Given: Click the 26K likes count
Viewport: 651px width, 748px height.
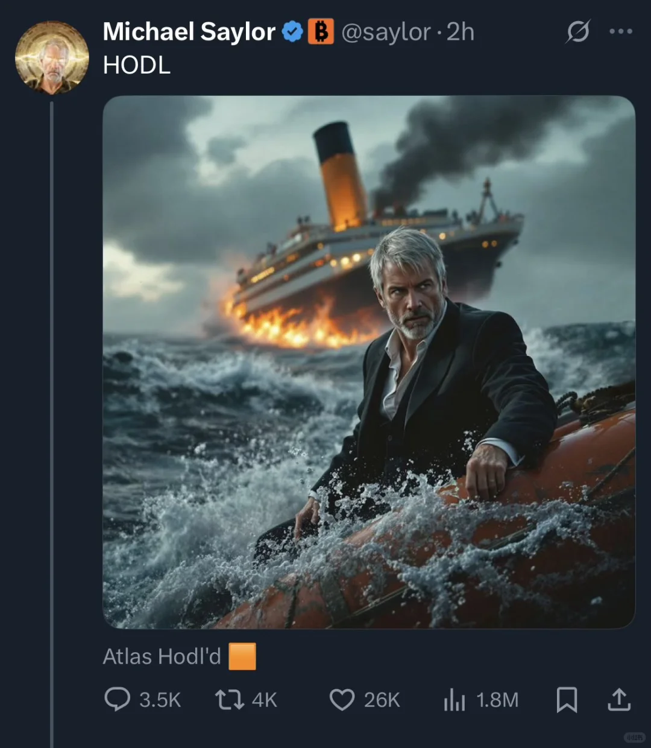Looking at the screenshot, I should point(382,700).
